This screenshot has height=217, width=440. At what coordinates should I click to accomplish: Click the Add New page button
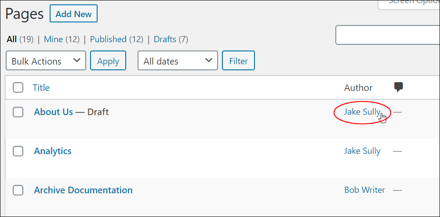[x=73, y=14]
